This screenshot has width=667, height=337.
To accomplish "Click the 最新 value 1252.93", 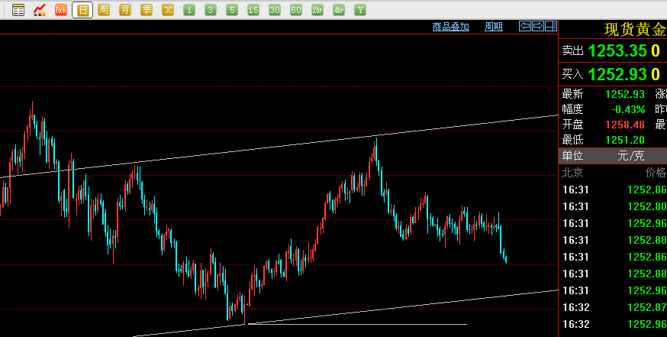I will click(x=625, y=94).
